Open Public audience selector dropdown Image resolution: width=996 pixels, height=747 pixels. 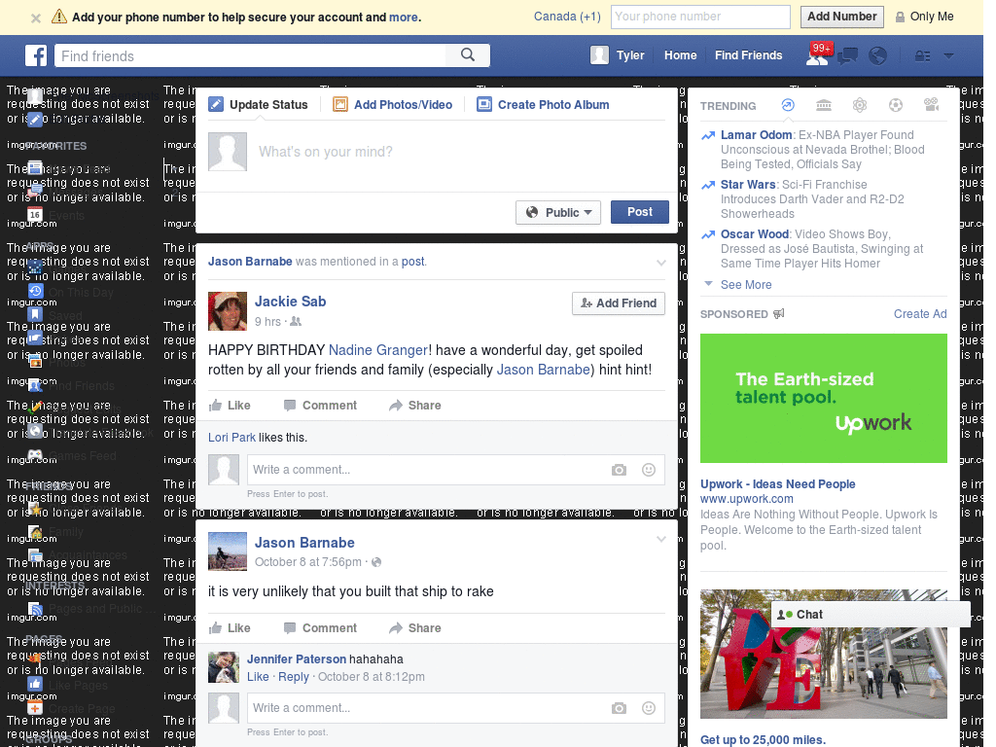pos(558,212)
